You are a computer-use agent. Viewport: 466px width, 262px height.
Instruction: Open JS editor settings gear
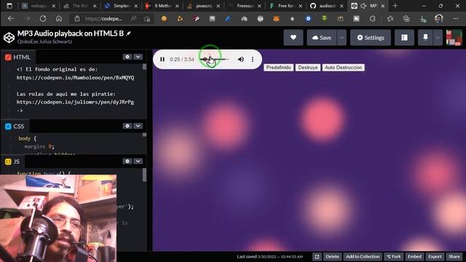point(127,161)
